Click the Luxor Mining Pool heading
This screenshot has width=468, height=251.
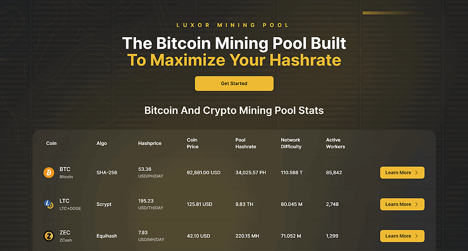tap(233, 25)
